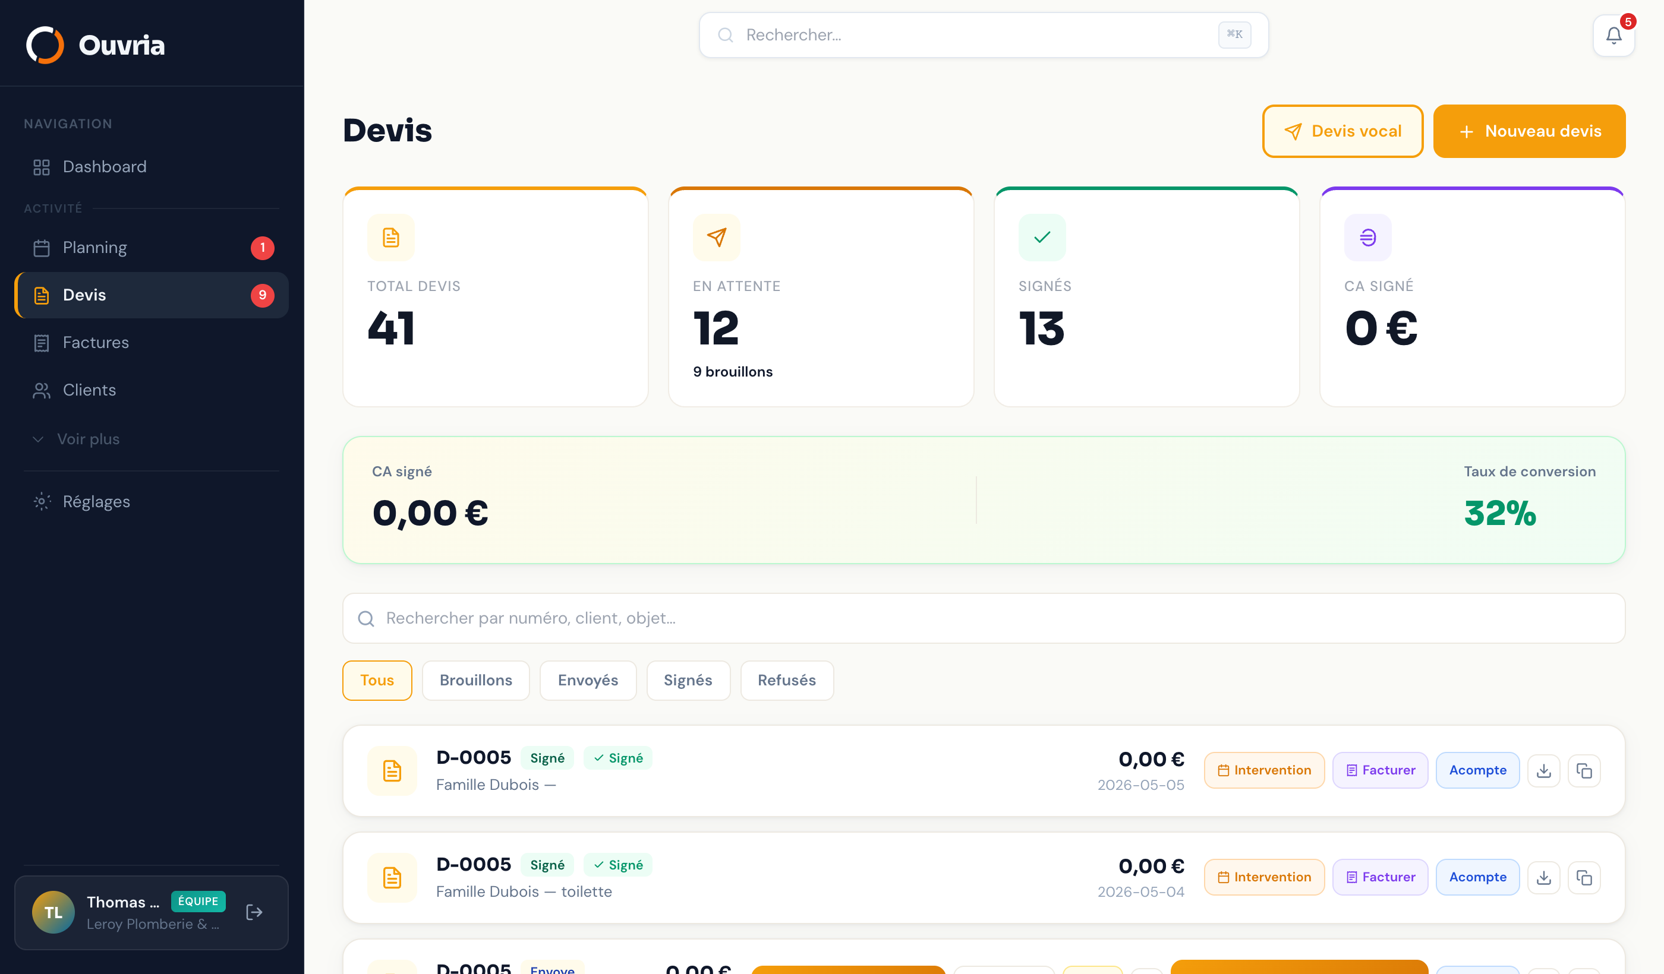Screen dimensions: 1664x974
Task: Click the document icon on Total Devis card
Action: point(391,237)
